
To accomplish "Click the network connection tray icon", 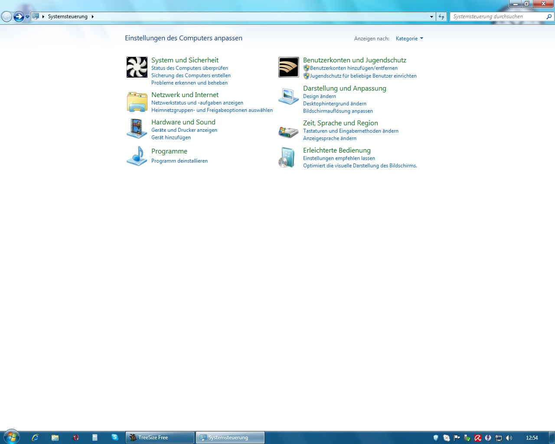I will point(499,438).
